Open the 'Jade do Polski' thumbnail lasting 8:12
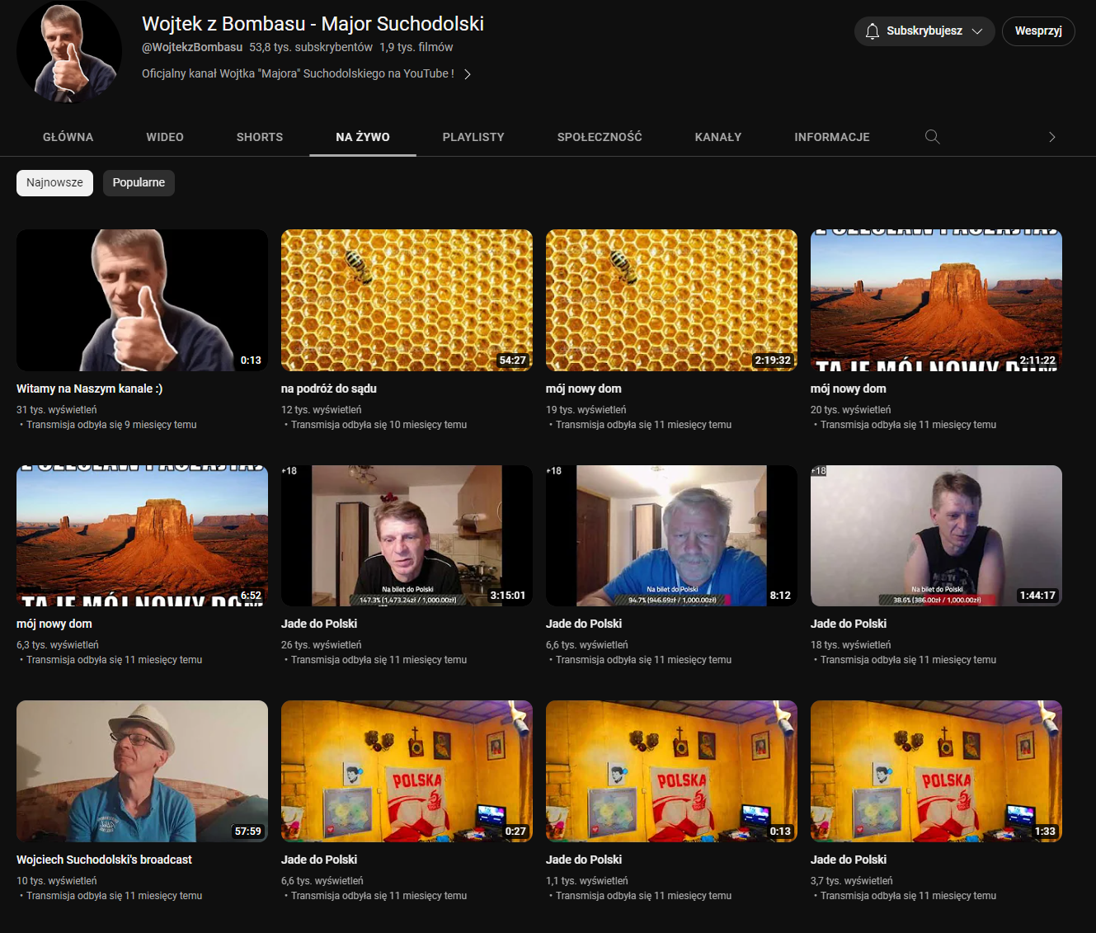 (x=671, y=536)
